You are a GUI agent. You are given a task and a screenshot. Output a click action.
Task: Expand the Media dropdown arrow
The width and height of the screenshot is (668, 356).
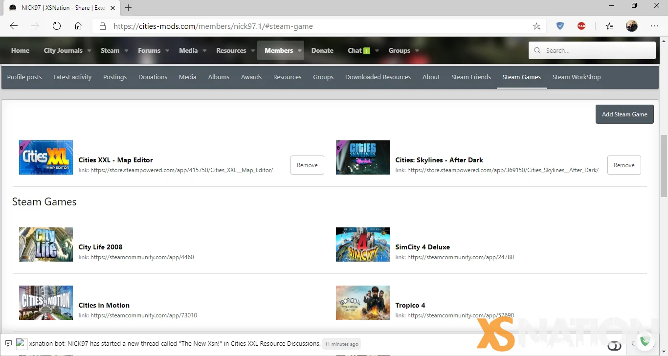204,50
